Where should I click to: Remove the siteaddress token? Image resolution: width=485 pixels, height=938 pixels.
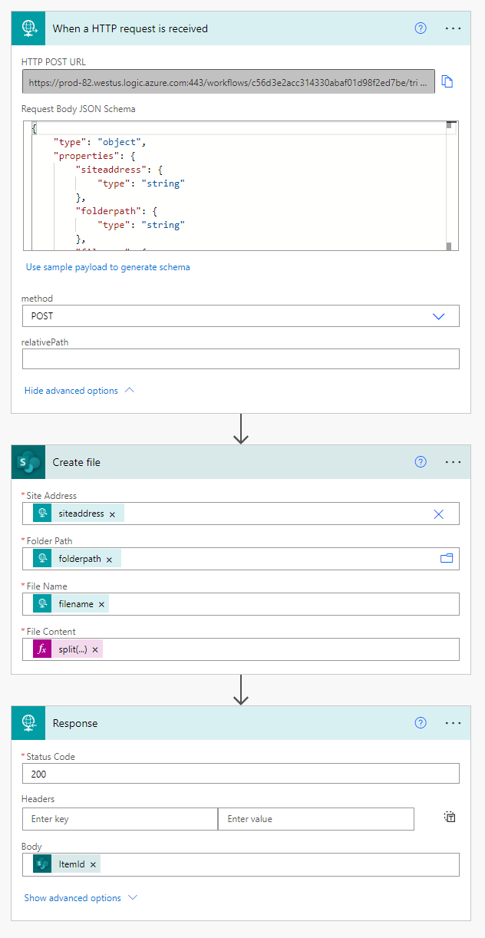(113, 514)
